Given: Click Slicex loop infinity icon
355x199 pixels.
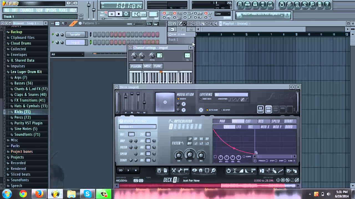Looking at the screenshot, I should 121,170.
